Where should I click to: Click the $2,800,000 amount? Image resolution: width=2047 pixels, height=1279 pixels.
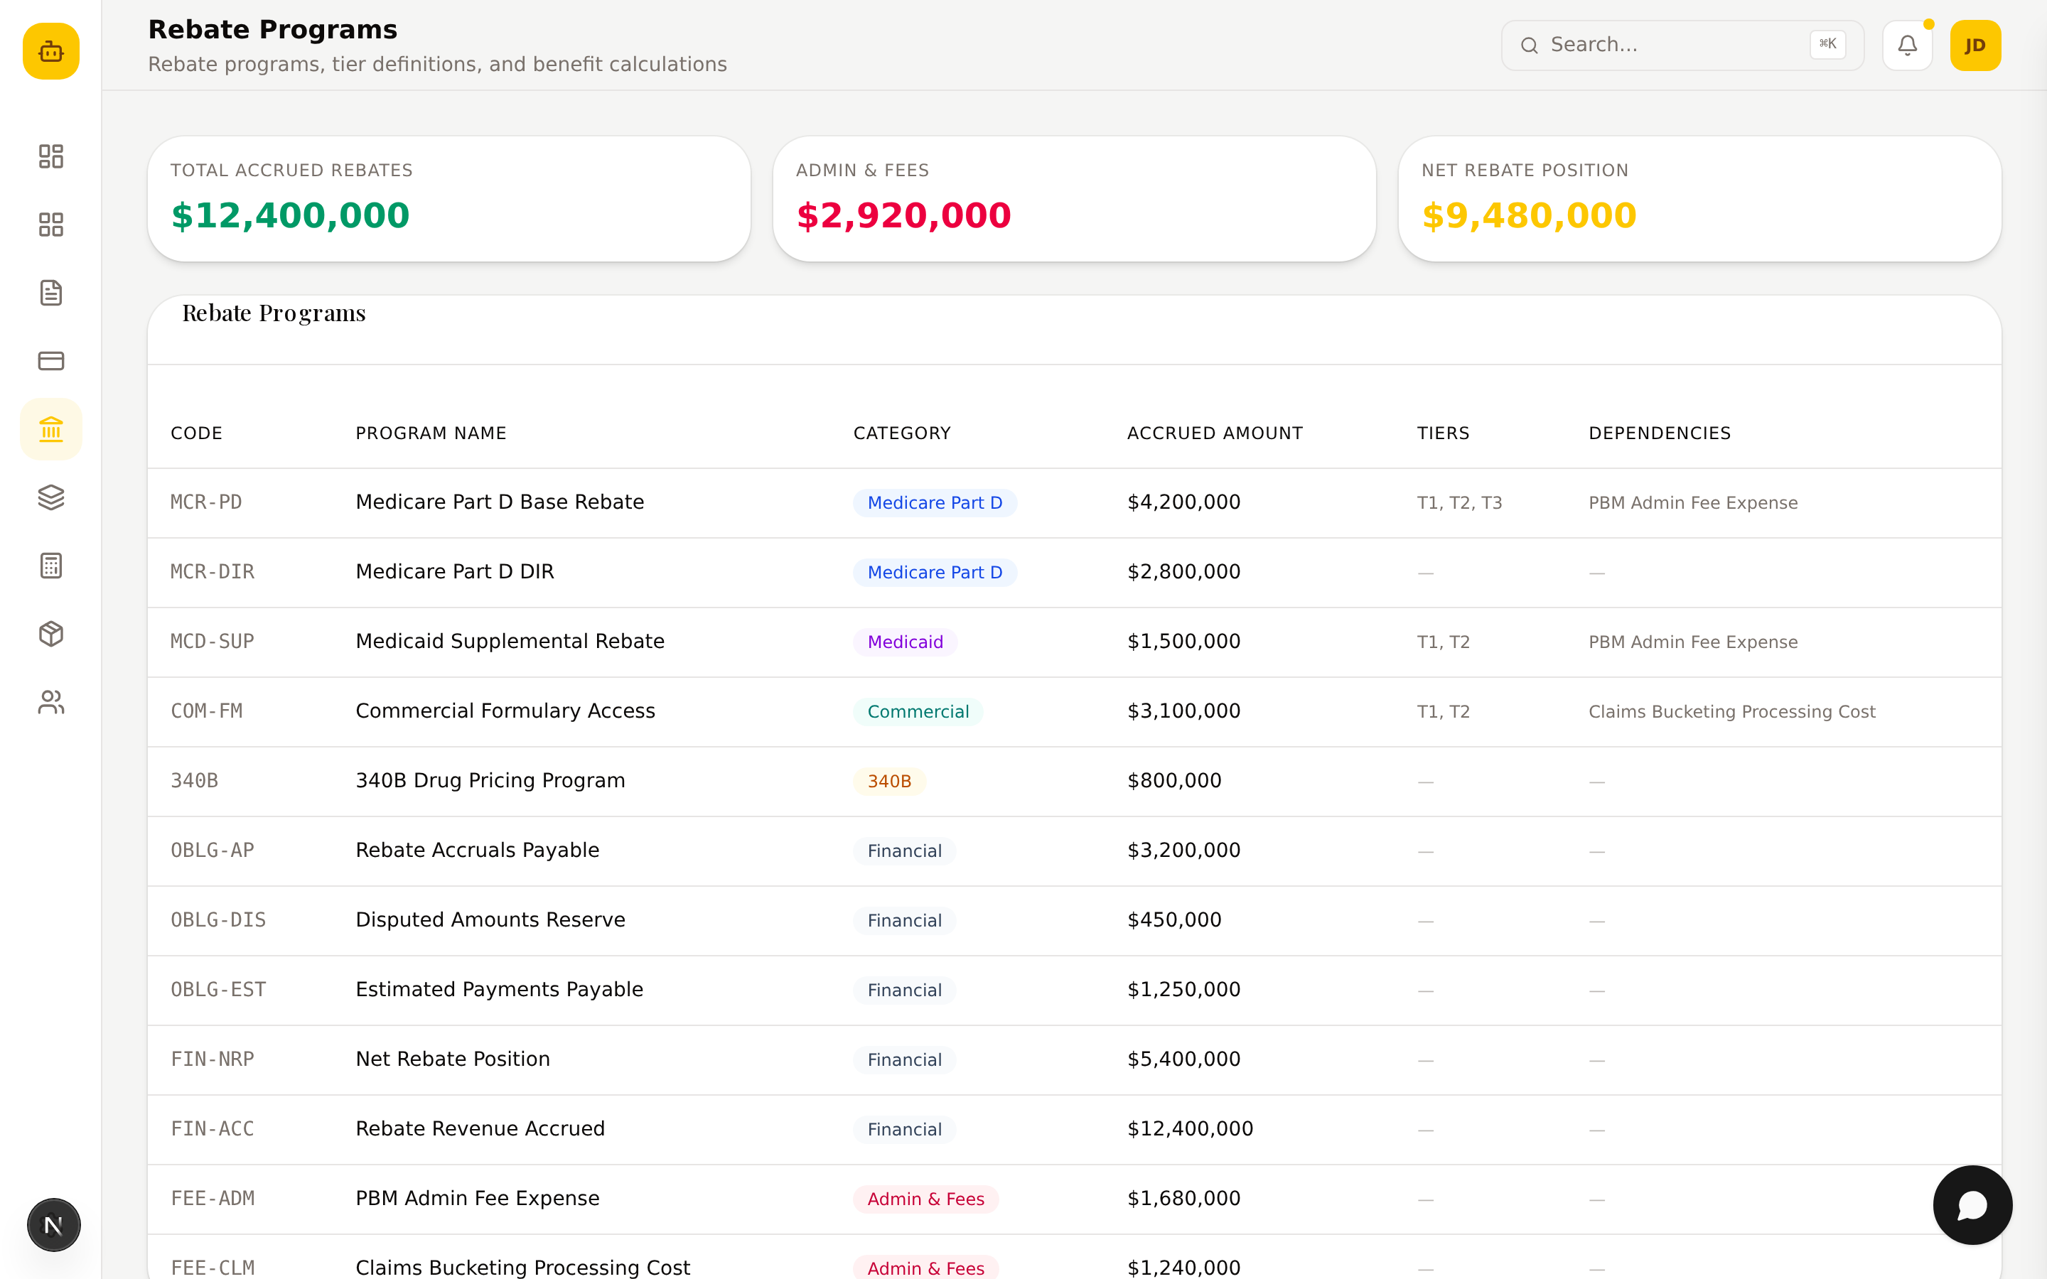[x=1183, y=572]
